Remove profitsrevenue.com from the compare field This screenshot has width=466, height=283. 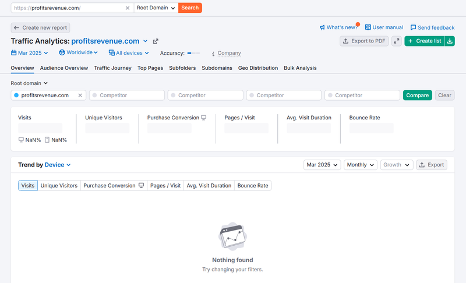(80, 95)
